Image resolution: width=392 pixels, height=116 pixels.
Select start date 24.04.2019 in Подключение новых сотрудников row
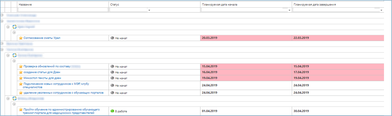pyautogui.click(x=246, y=86)
